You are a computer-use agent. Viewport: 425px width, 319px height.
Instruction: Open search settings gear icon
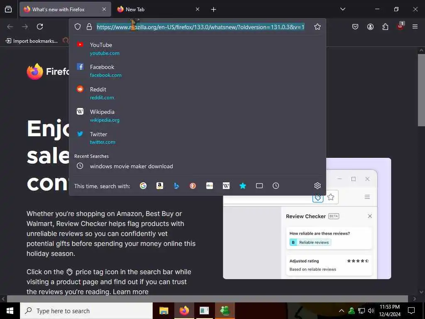click(318, 186)
